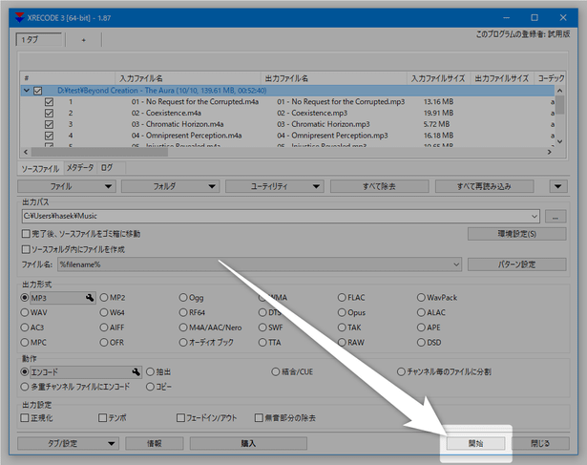This screenshot has width=587, height=465.
Task: Switch to the ログ tab
Action: [x=107, y=168]
